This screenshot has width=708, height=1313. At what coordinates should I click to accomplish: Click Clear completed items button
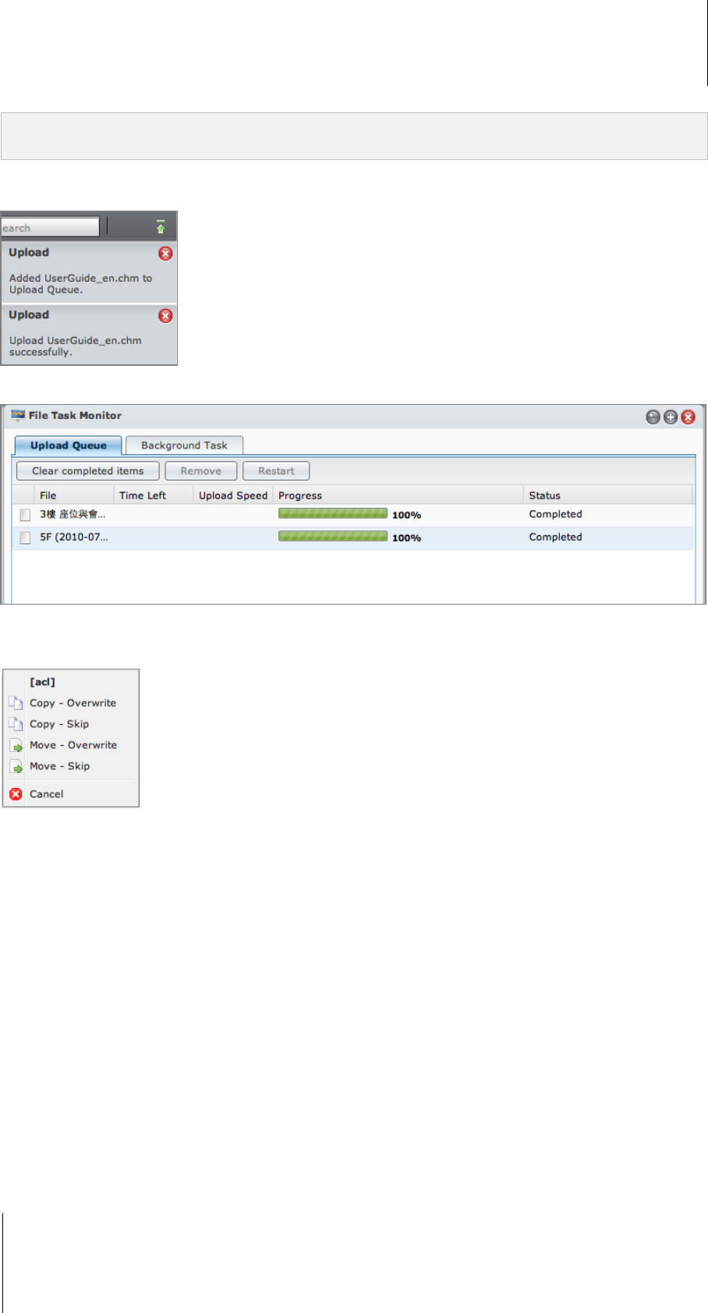pos(87,471)
